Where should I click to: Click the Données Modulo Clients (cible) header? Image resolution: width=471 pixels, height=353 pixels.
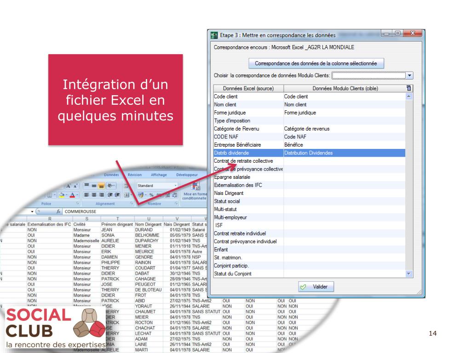[345, 88]
